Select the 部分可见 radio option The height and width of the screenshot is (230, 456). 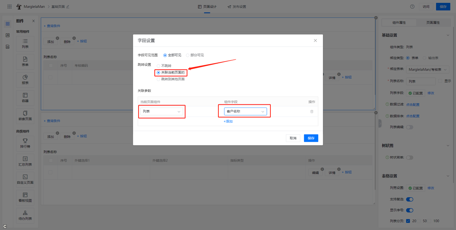188,55
